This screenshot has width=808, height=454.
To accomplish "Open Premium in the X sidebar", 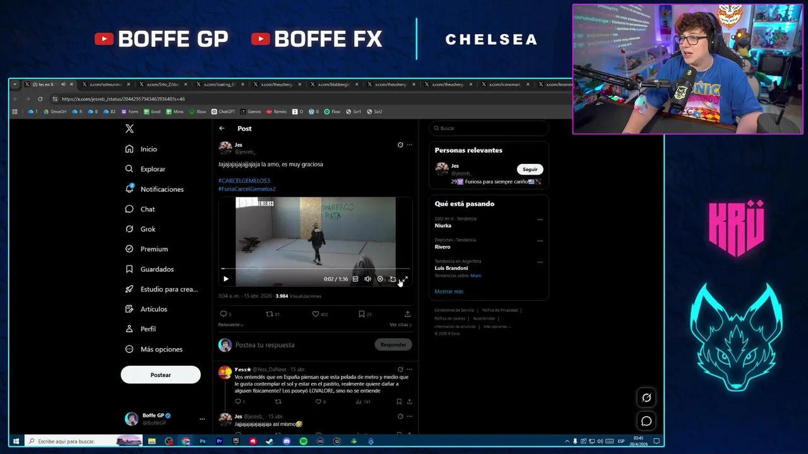I will pos(146,249).
